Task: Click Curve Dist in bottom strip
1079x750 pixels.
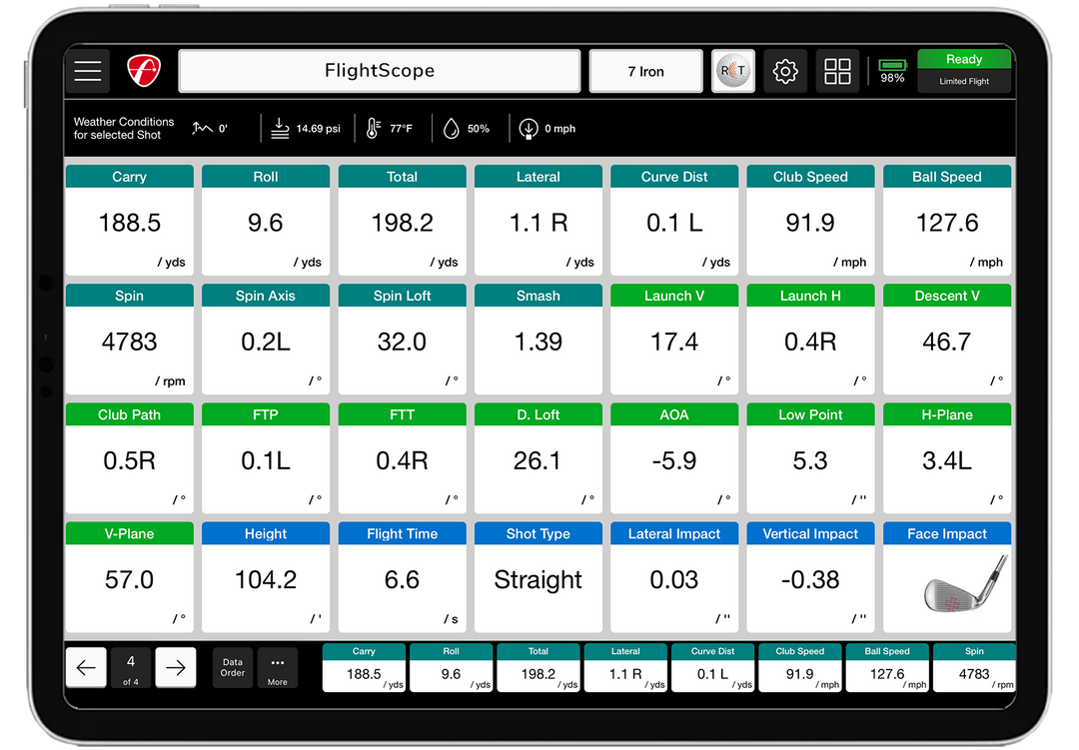Action: point(713,667)
